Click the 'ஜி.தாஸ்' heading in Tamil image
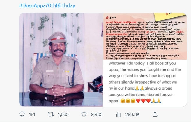The height and width of the screenshot is (122, 191). click(x=109, y=18)
